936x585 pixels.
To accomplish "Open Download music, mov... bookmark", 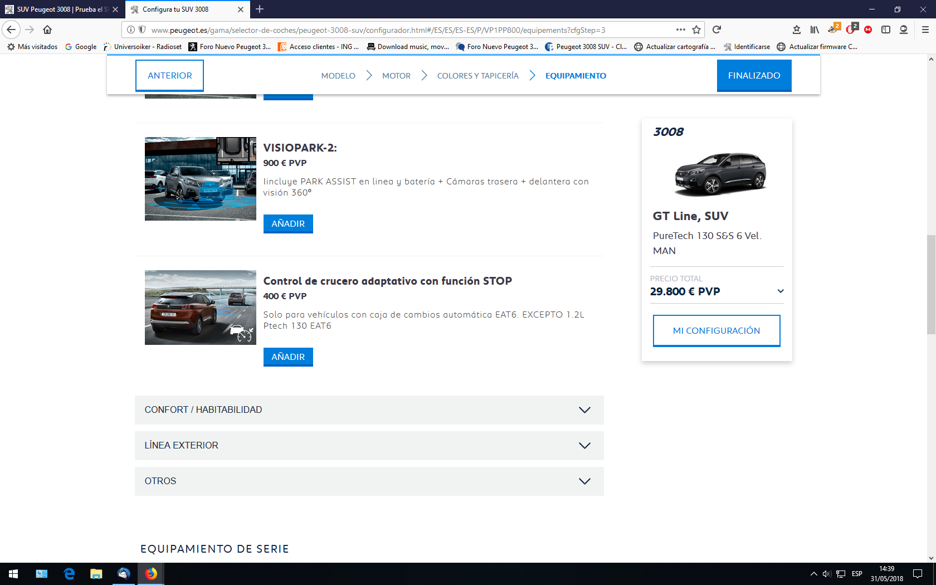I will pos(408,47).
